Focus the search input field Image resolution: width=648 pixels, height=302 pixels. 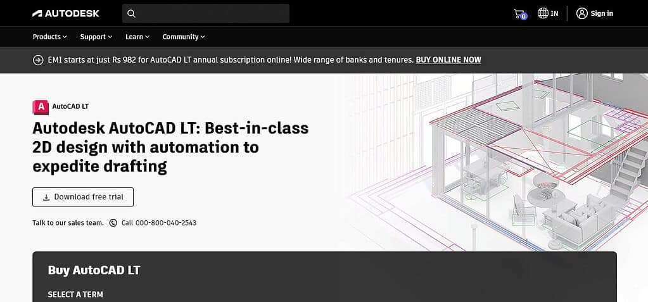(206, 14)
